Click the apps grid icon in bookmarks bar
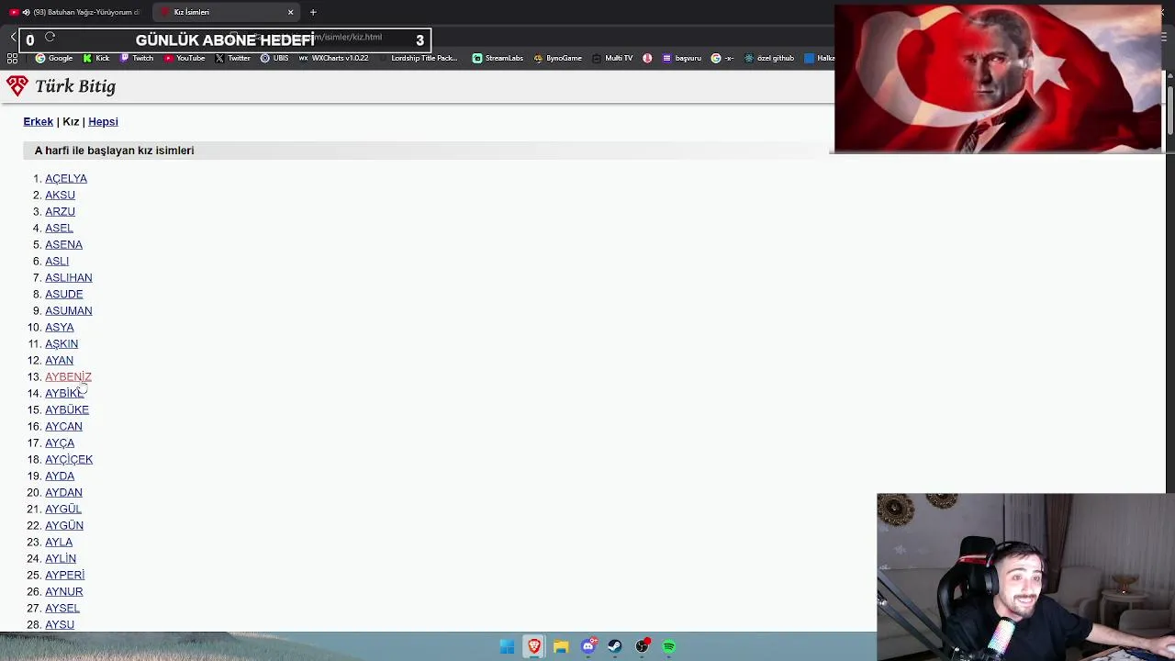 (x=13, y=58)
